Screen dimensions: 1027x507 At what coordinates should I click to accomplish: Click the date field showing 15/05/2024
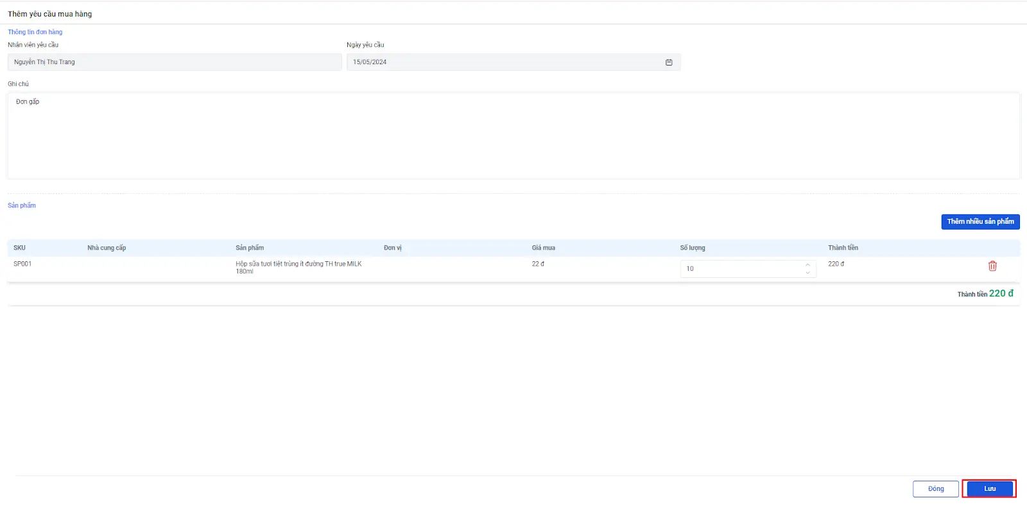click(513, 62)
